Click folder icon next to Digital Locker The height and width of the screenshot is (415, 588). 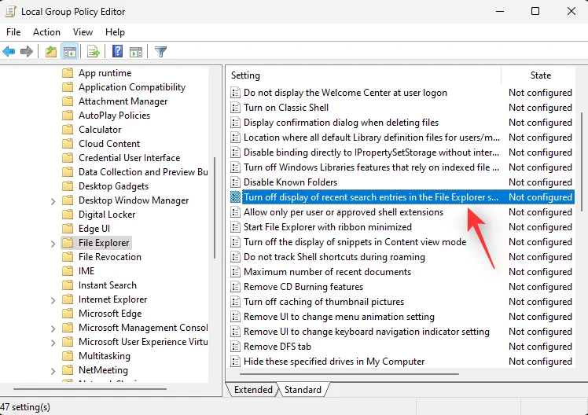pos(68,215)
